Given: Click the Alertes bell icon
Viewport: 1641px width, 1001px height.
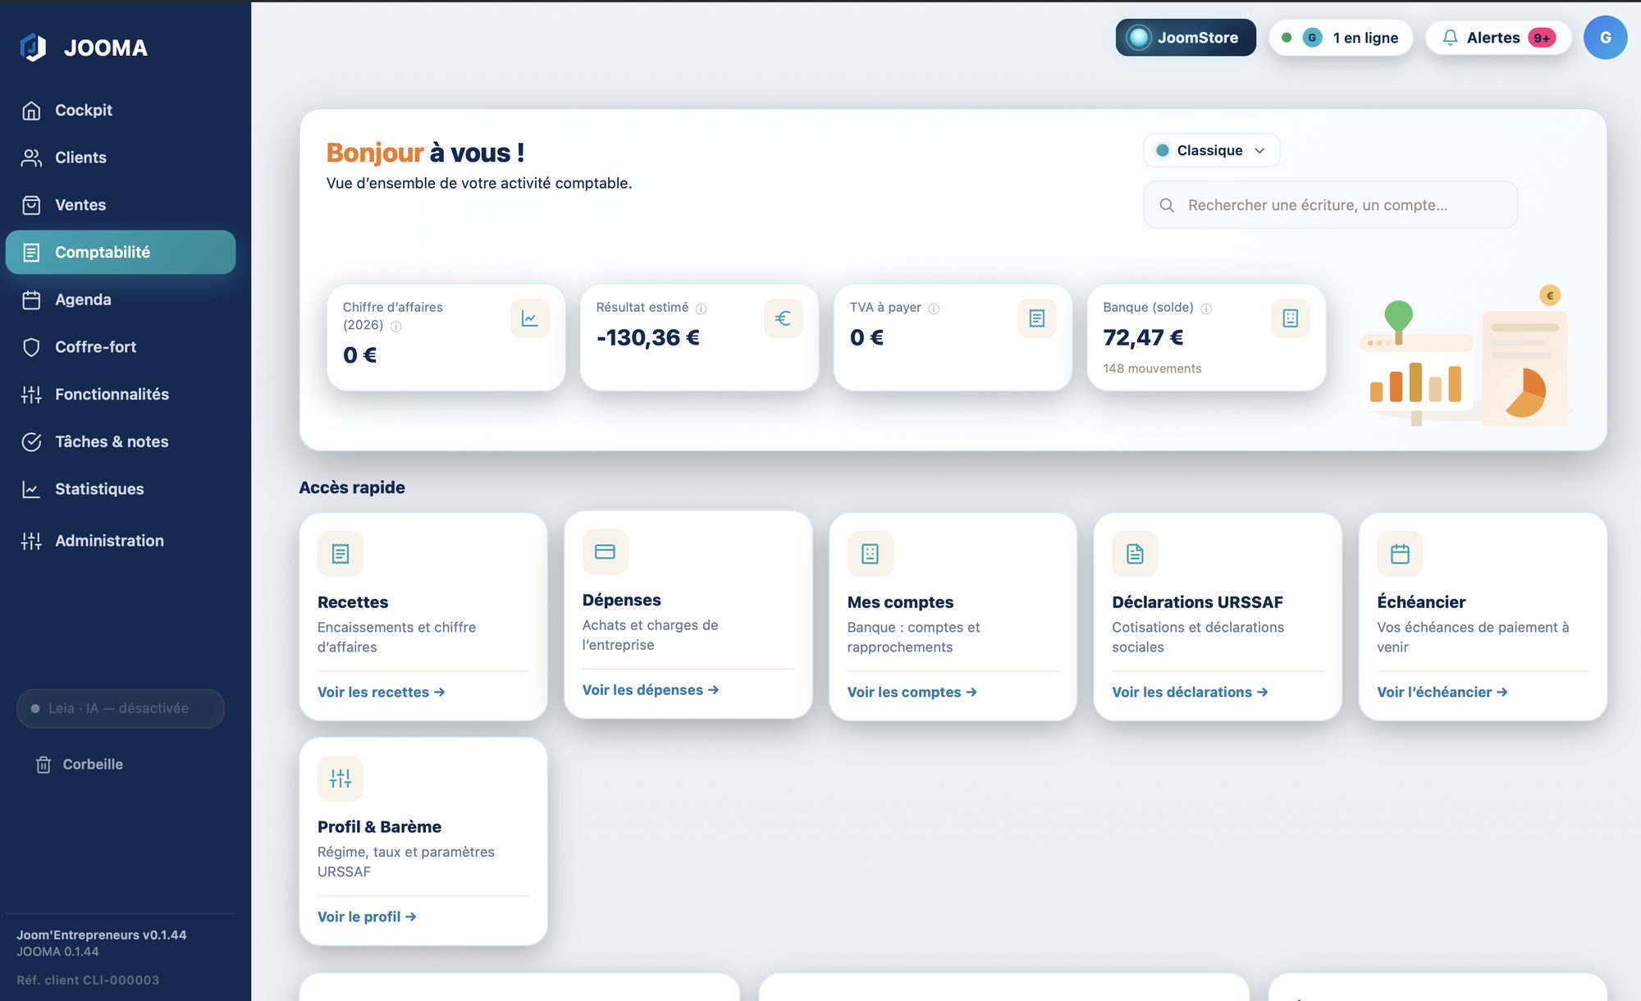Looking at the screenshot, I should click(x=1450, y=38).
